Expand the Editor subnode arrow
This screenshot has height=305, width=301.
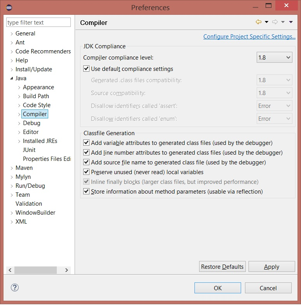(19, 132)
